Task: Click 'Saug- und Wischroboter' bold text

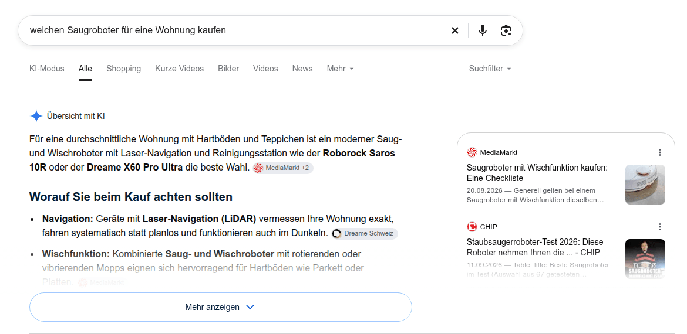Action: 220,254
